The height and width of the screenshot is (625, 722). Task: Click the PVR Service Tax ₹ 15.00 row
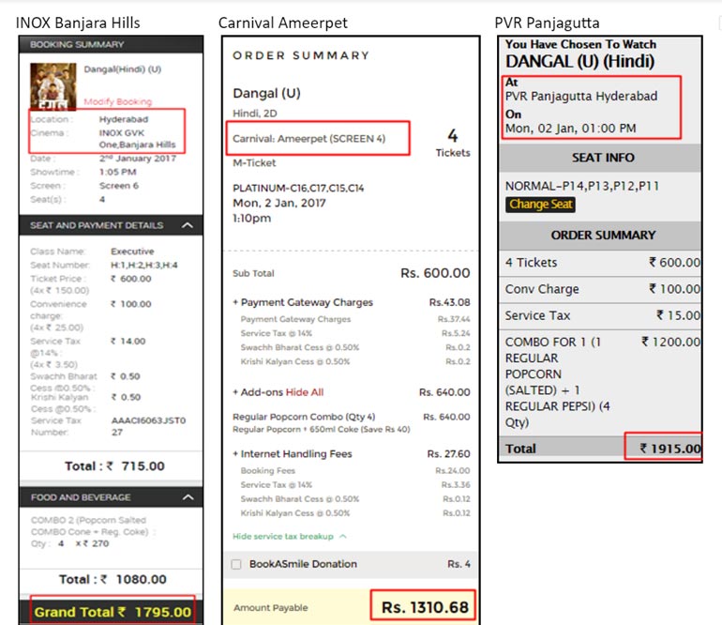[x=600, y=315]
